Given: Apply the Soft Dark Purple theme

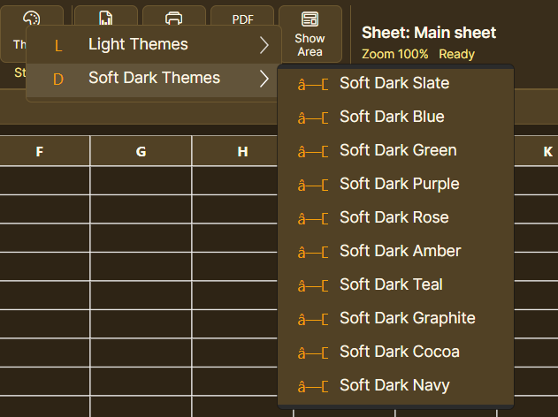Looking at the screenshot, I should (395, 184).
